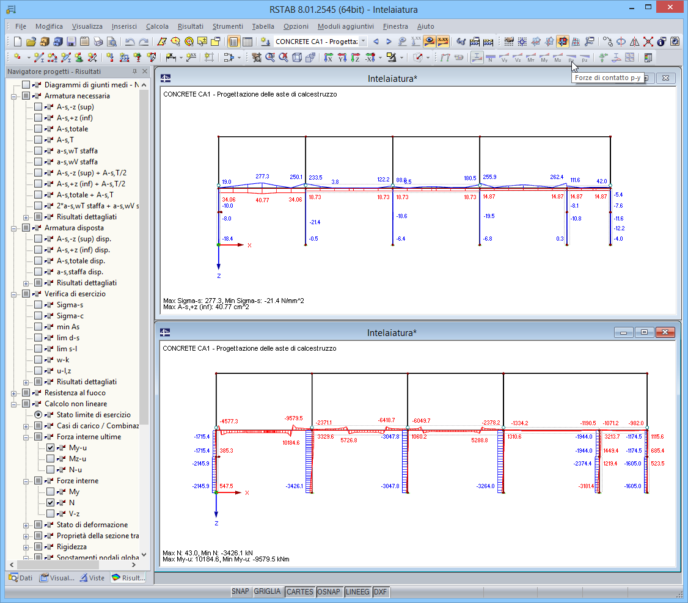Uncheck the My-u checkbox

click(51, 448)
